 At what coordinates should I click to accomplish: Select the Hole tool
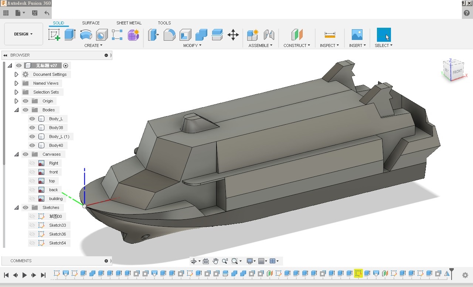tap(102, 35)
